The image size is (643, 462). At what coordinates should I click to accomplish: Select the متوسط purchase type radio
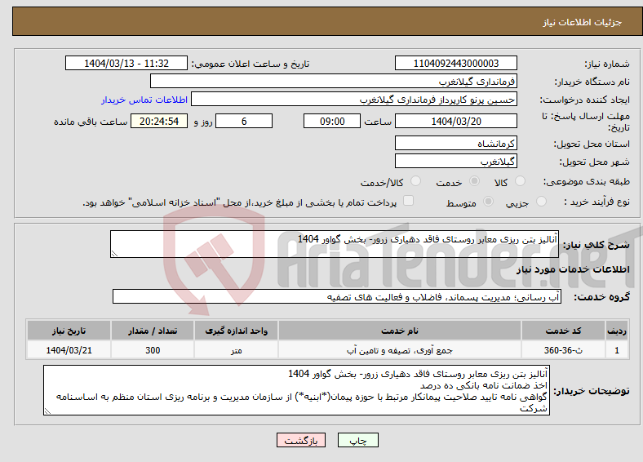tap(489, 202)
